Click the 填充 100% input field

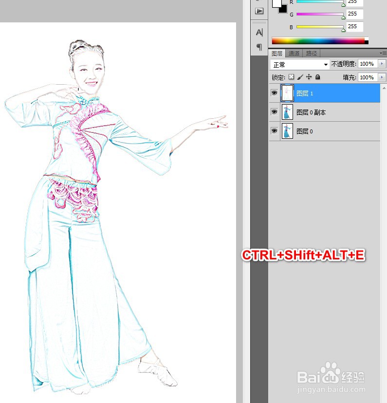[x=368, y=77]
